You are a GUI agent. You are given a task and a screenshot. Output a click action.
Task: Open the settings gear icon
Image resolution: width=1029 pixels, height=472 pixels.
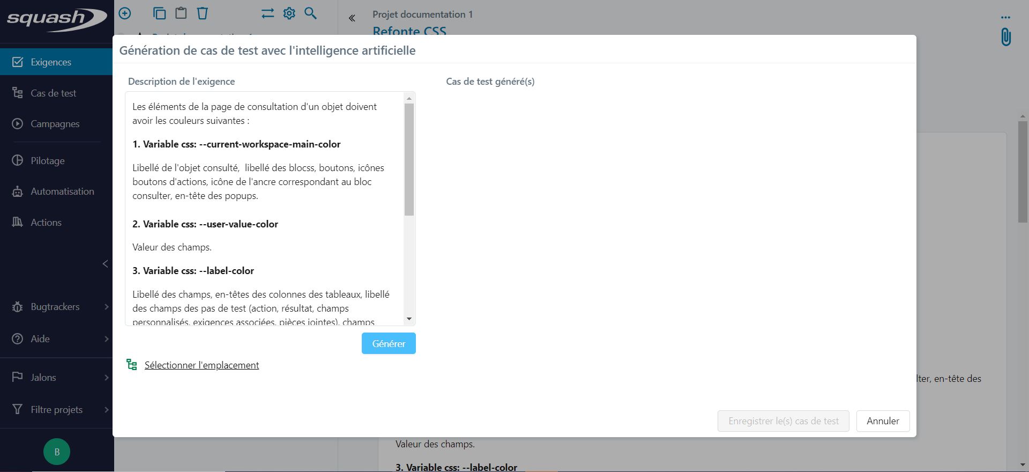click(289, 13)
